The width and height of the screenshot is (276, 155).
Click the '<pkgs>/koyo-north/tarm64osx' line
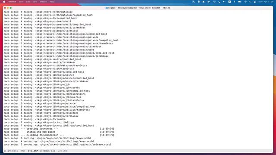39,69
